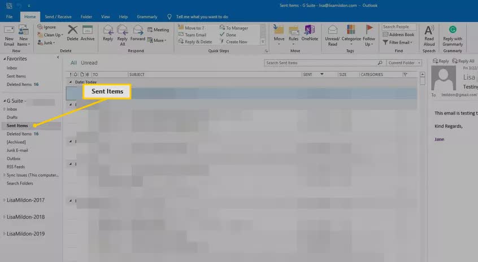Screen dimensions: 478x262
Task: Switch to the Send / Receive tab
Action: point(58,17)
